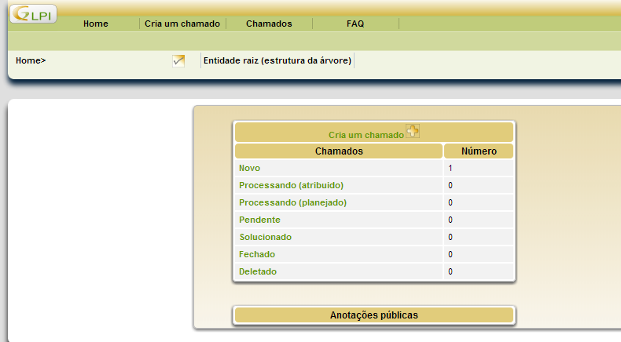
Task: Click the Número column header
Action: [479, 151]
